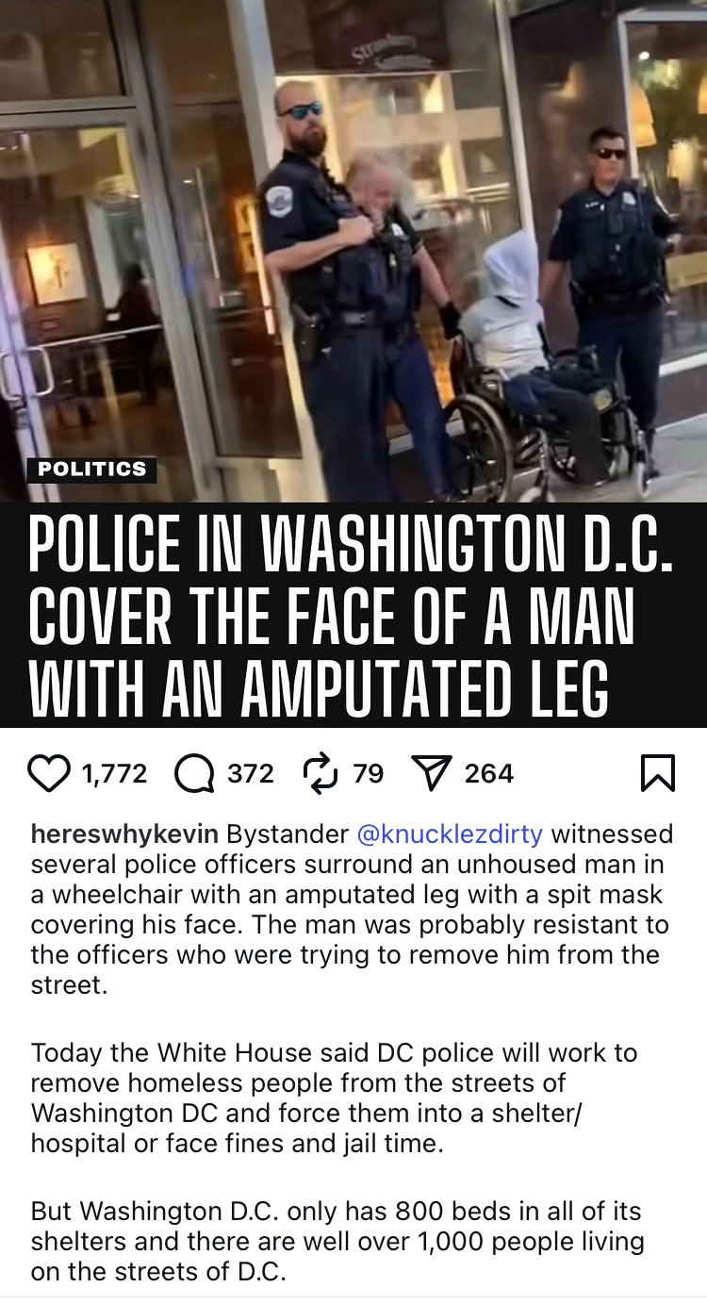The width and height of the screenshot is (707, 1304).
Task: Tap the POLITICS label on the image
Action: tap(92, 469)
